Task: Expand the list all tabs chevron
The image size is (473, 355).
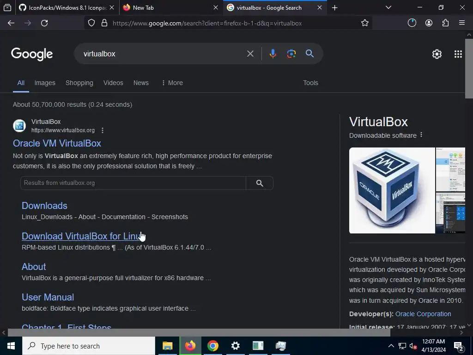Action: 388,7
